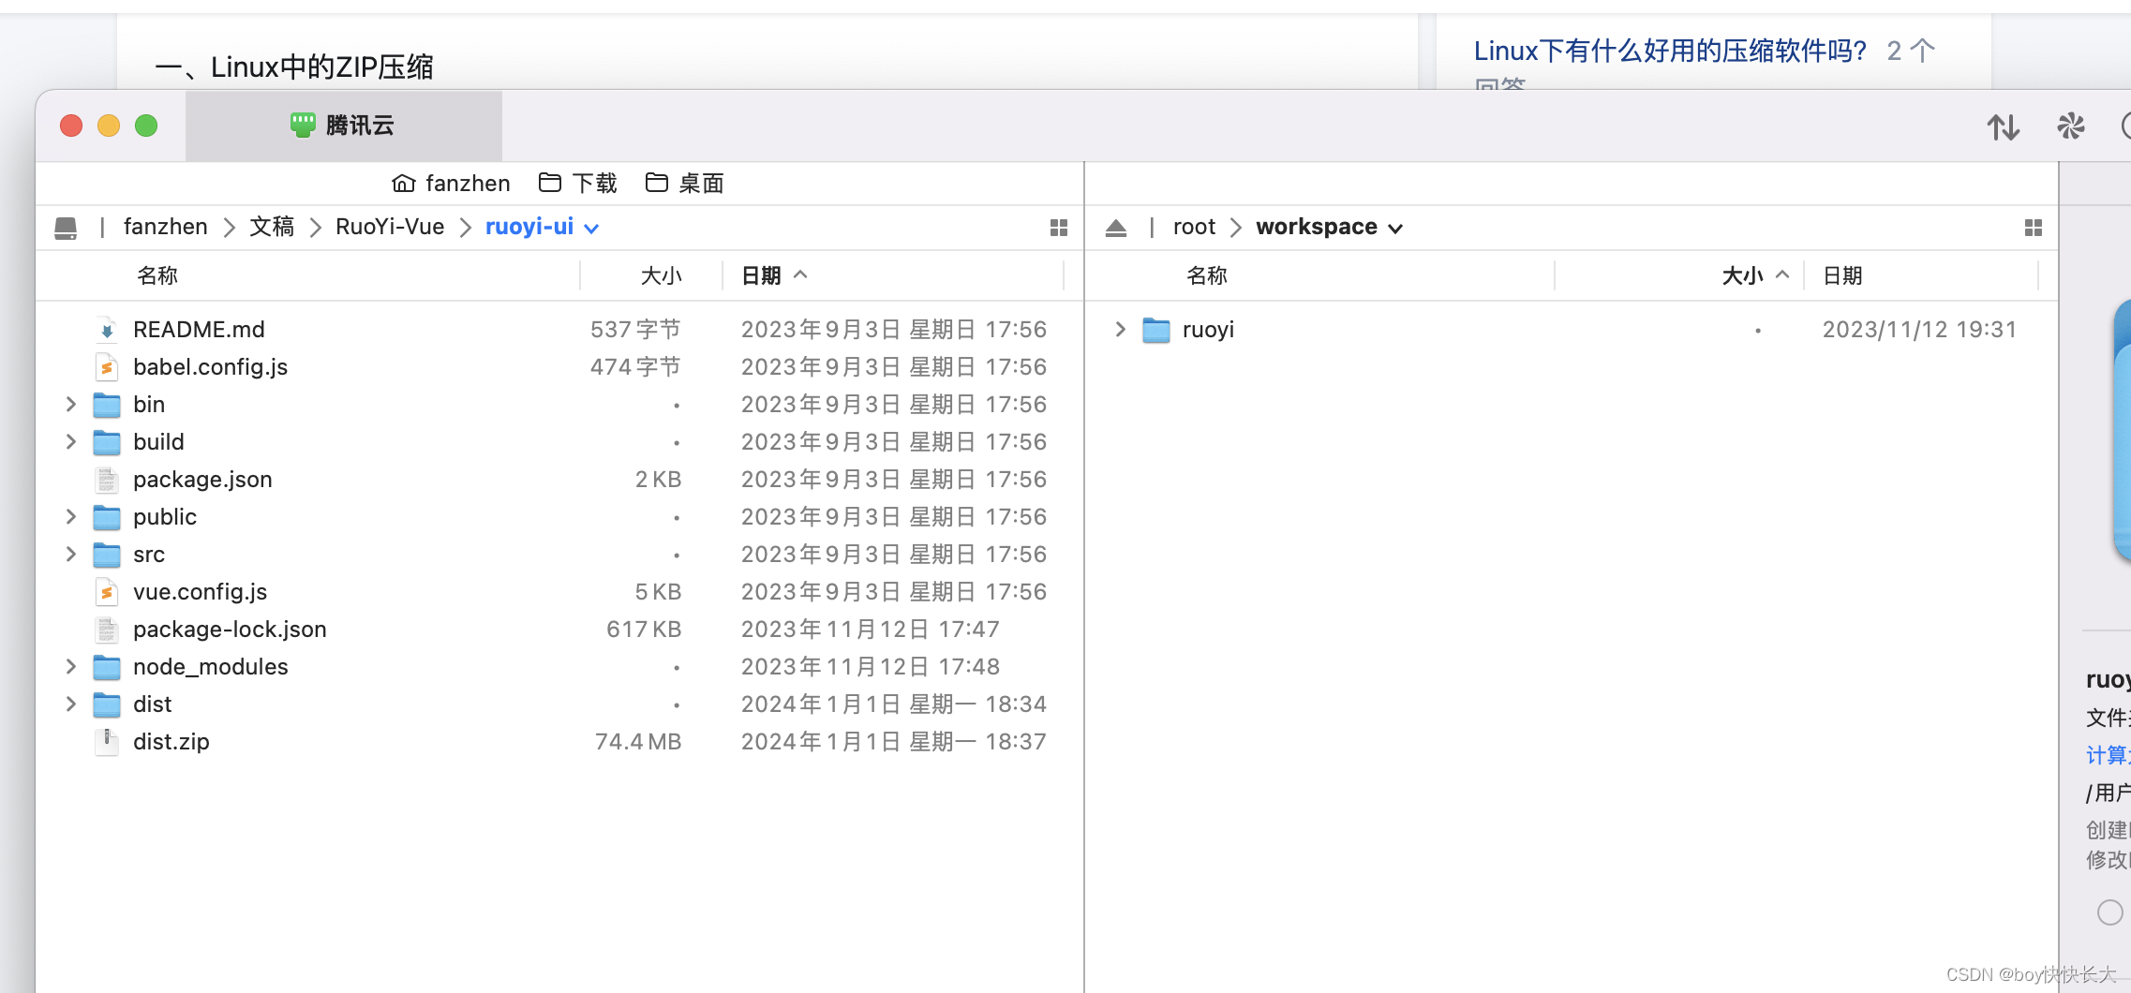Switch remote pane to grid view
Viewport: 2131px width, 993px height.
click(x=2033, y=228)
